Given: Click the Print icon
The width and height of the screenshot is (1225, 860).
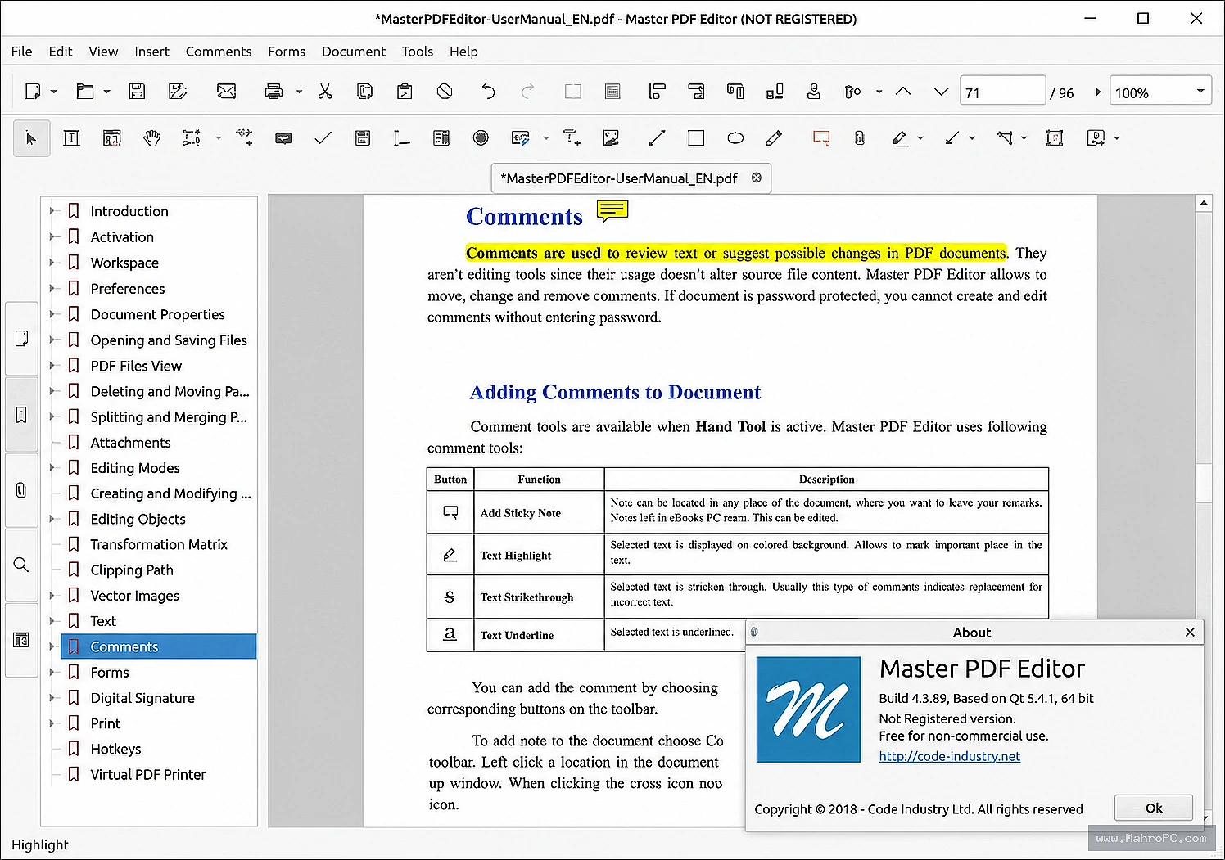Looking at the screenshot, I should 274,92.
